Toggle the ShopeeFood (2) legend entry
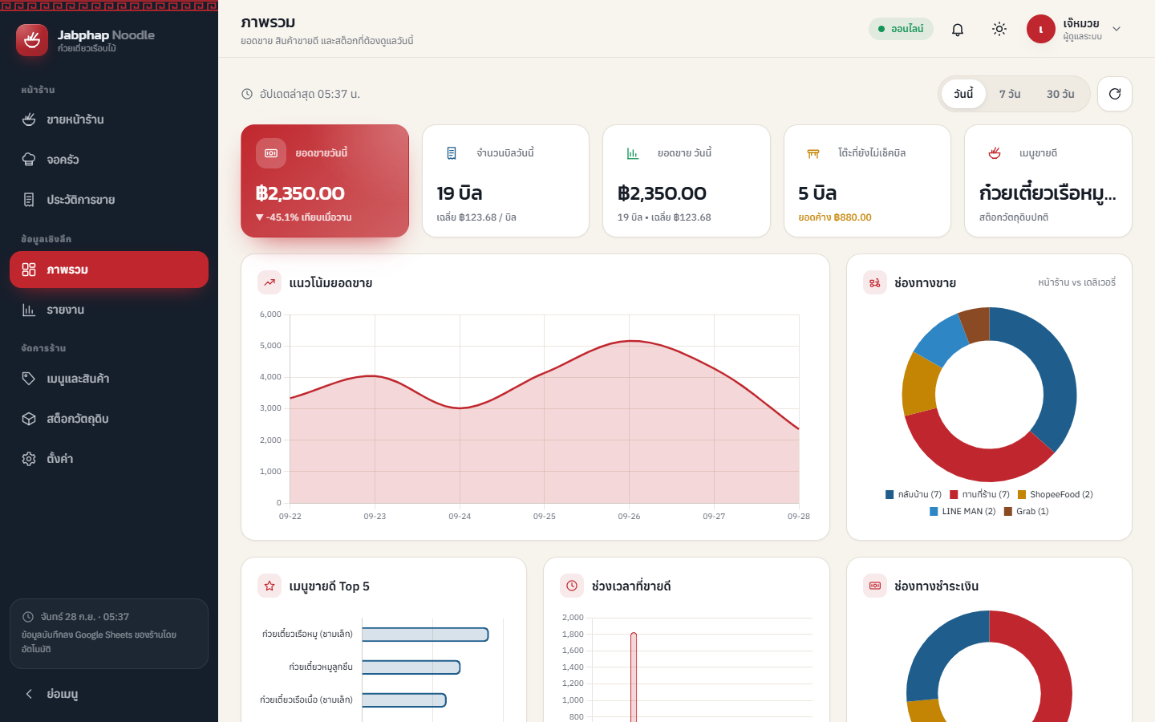The image size is (1155, 722). pos(1056,495)
